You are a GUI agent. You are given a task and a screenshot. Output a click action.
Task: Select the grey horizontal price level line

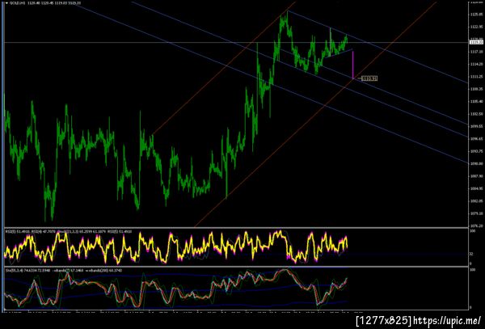pyautogui.click(x=235, y=42)
